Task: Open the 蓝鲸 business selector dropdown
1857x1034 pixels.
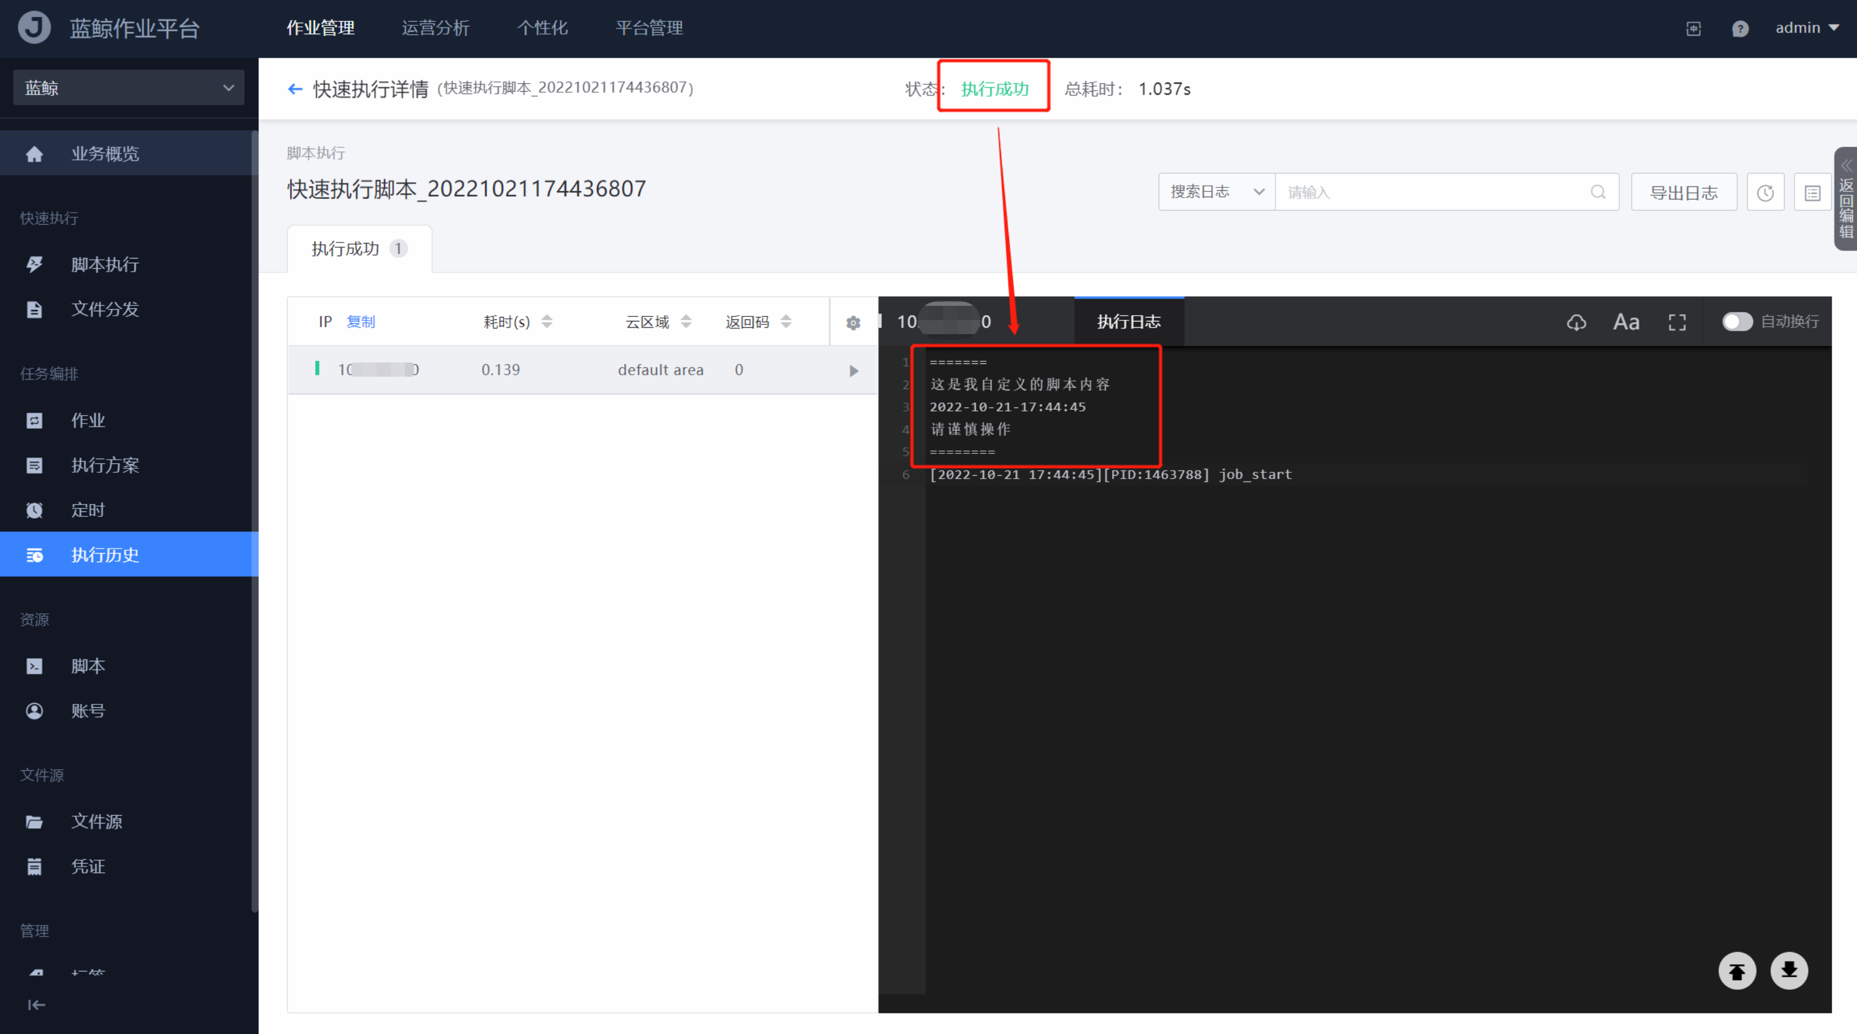Action: click(129, 88)
